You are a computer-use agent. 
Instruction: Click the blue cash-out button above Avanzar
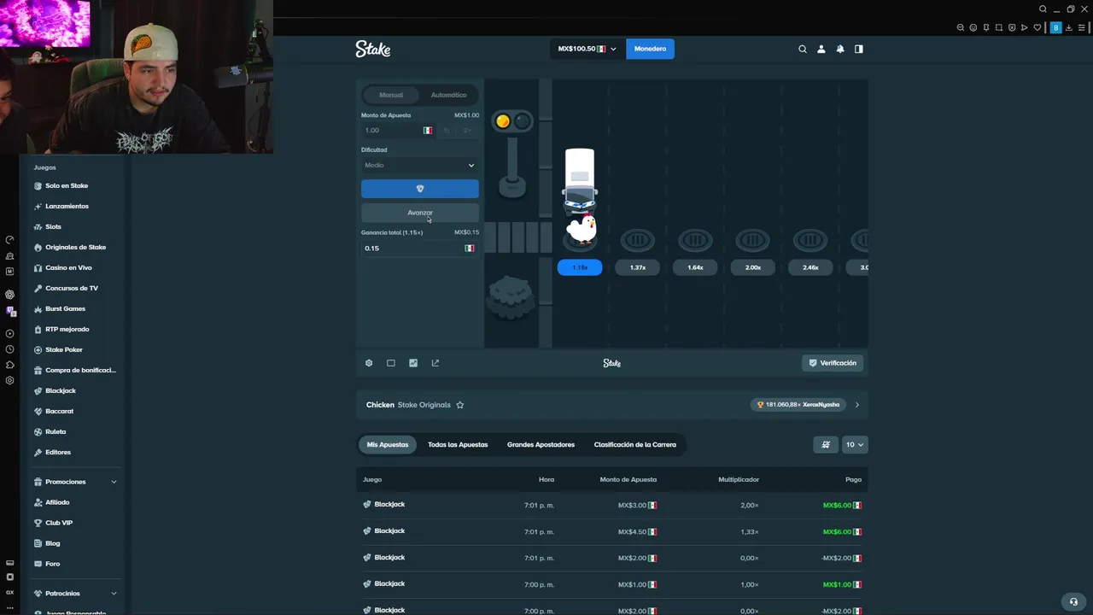(x=420, y=189)
